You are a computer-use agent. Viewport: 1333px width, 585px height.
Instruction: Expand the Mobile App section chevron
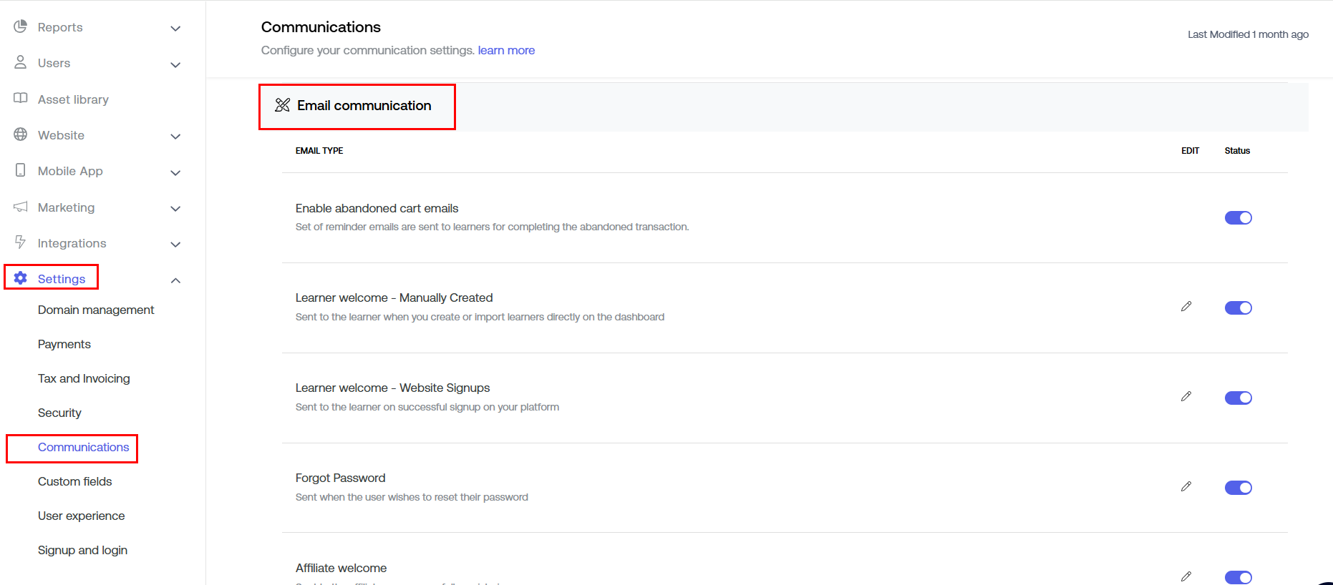pos(175,172)
